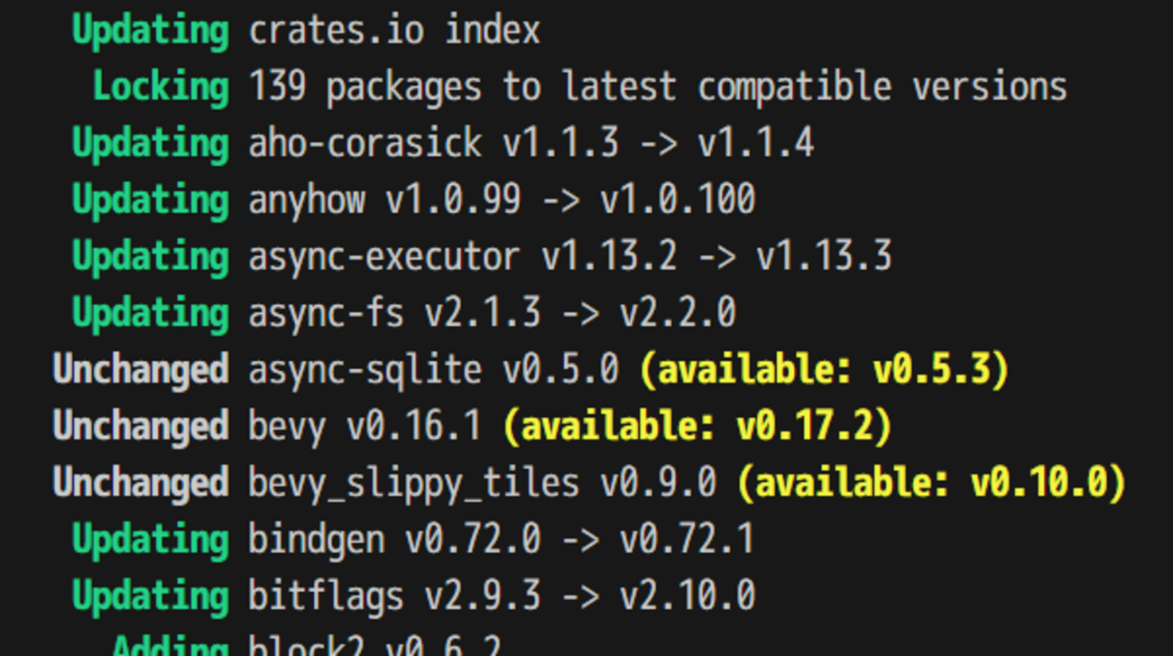1173x656 pixels.
Task: Click the yellow '(available: v0.10.0)' notice
Action: 932,484
